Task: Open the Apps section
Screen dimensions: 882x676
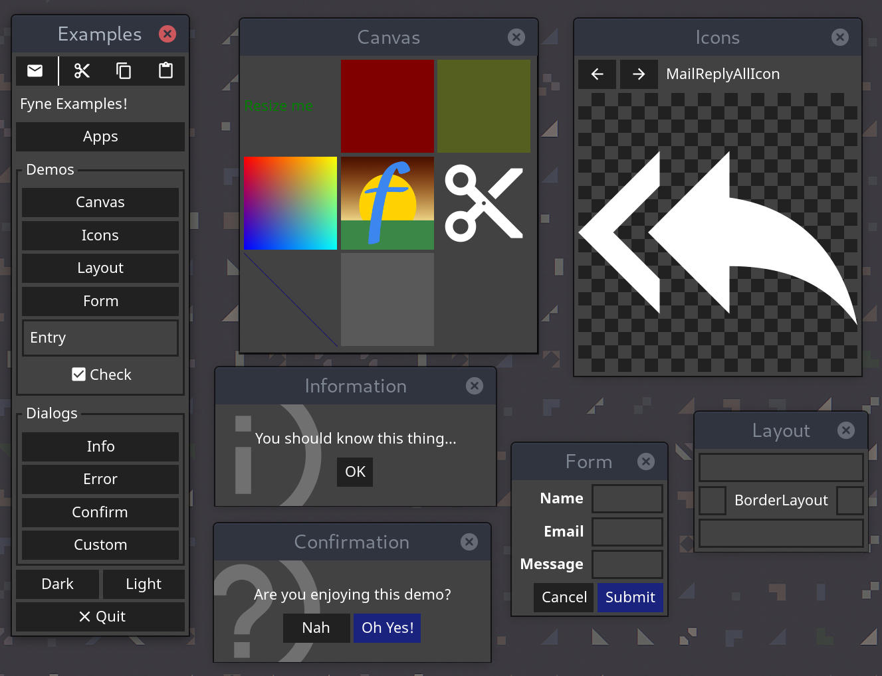Action: [x=100, y=137]
